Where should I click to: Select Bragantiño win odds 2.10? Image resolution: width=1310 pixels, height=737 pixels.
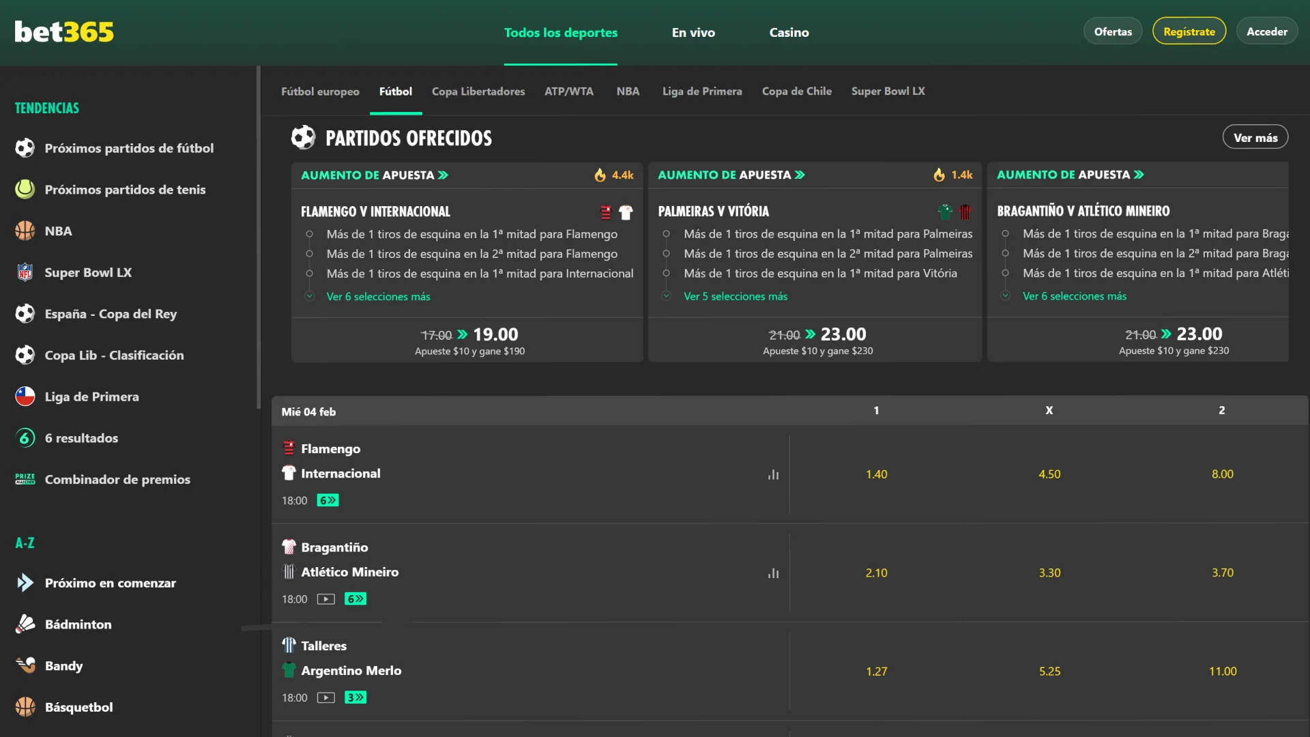pos(876,573)
